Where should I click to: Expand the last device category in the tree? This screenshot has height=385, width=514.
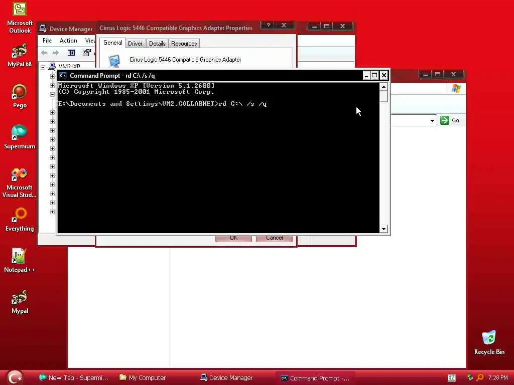[52, 212]
